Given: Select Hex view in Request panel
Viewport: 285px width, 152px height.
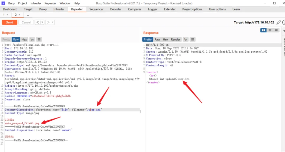Looking at the screenshot, I should pyautogui.click(x=24, y=39).
